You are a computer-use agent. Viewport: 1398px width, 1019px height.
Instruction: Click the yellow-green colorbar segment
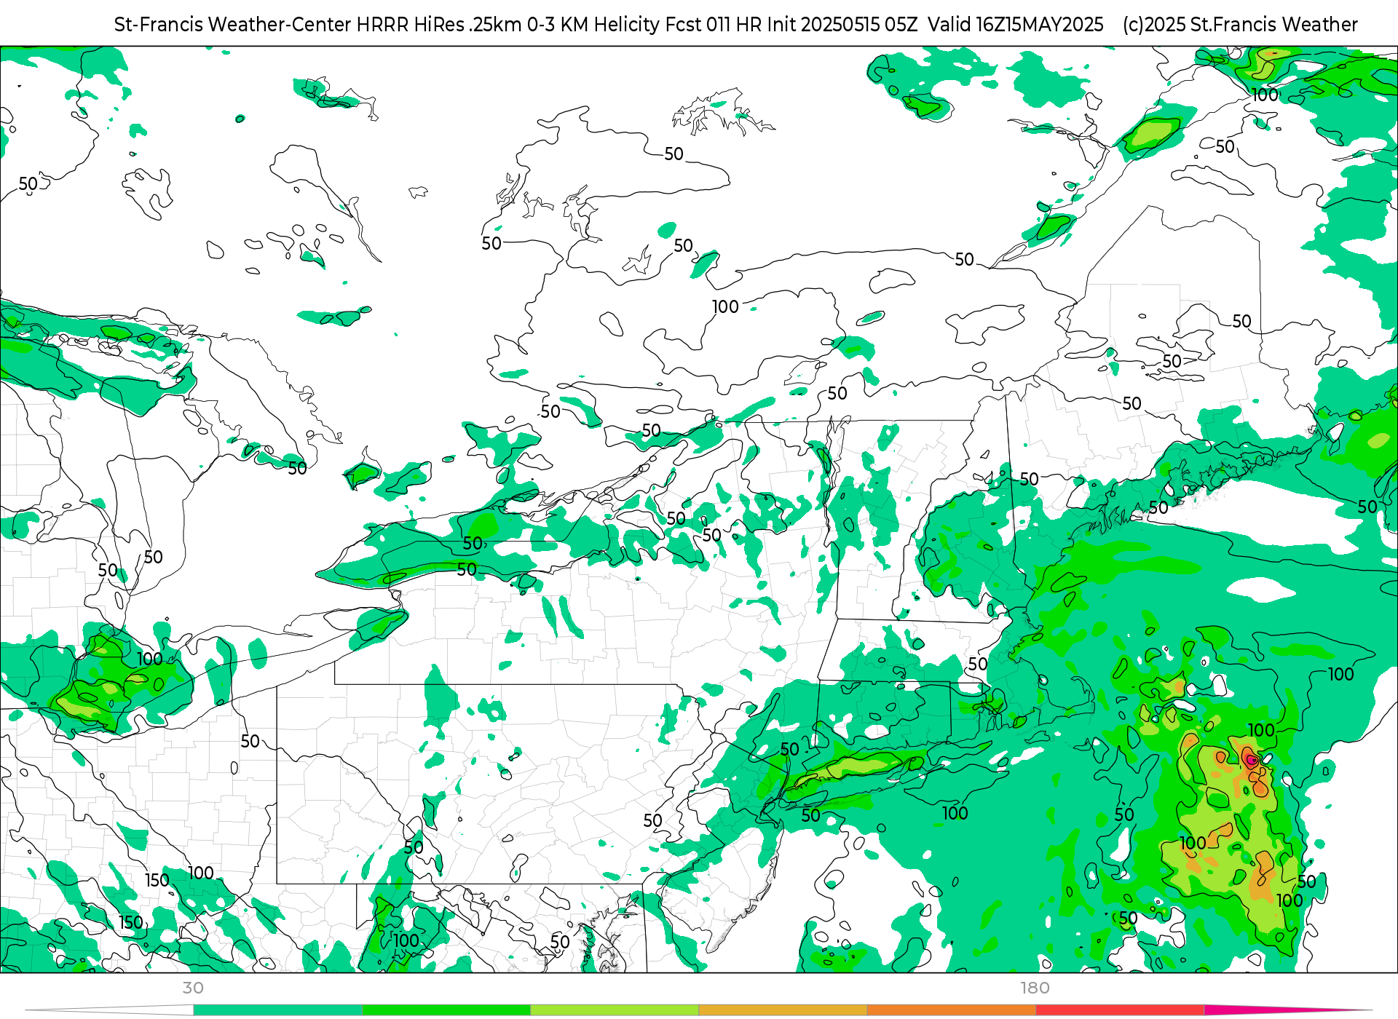click(x=615, y=1010)
